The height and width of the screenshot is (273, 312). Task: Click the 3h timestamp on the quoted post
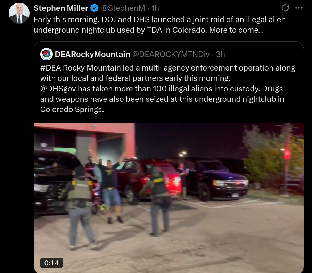(x=221, y=54)
